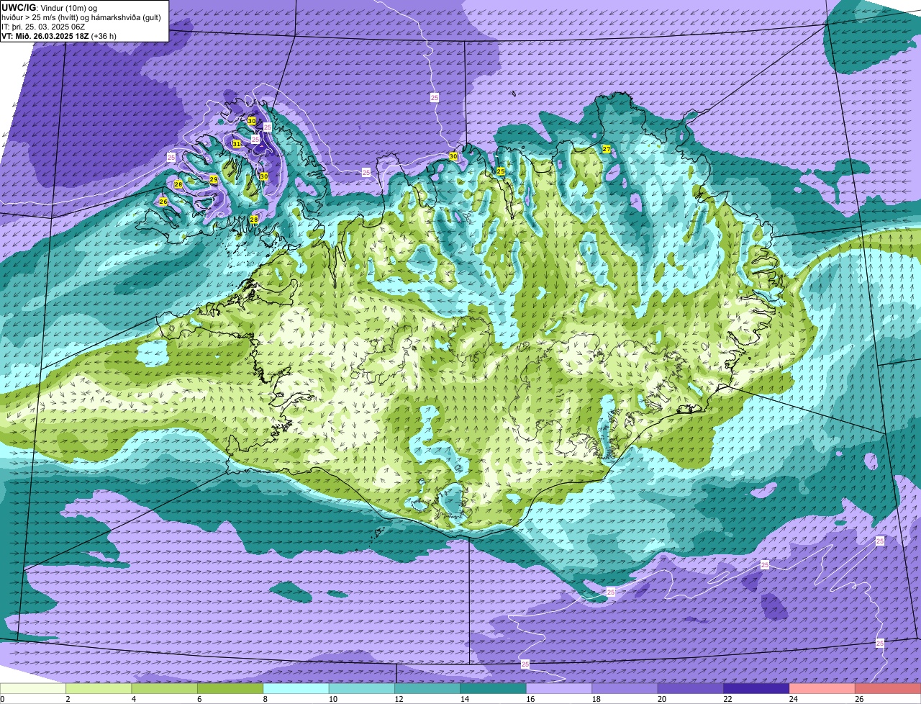Click the yellow 31 gust label

tap(237, 144)
